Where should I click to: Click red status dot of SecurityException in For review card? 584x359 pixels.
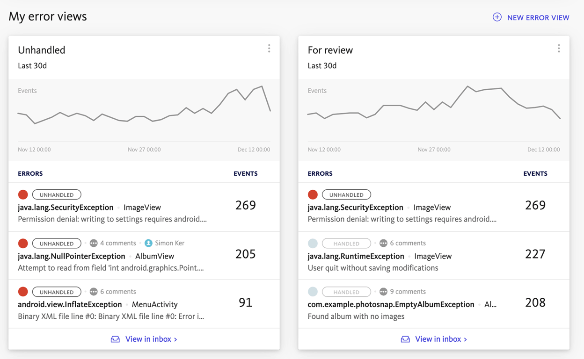pyautogui.click(x=313, y=194)
